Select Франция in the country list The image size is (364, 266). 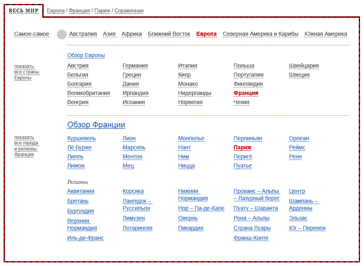tap(246, 93)
